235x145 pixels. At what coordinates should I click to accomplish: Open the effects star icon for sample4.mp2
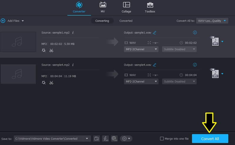44,83
